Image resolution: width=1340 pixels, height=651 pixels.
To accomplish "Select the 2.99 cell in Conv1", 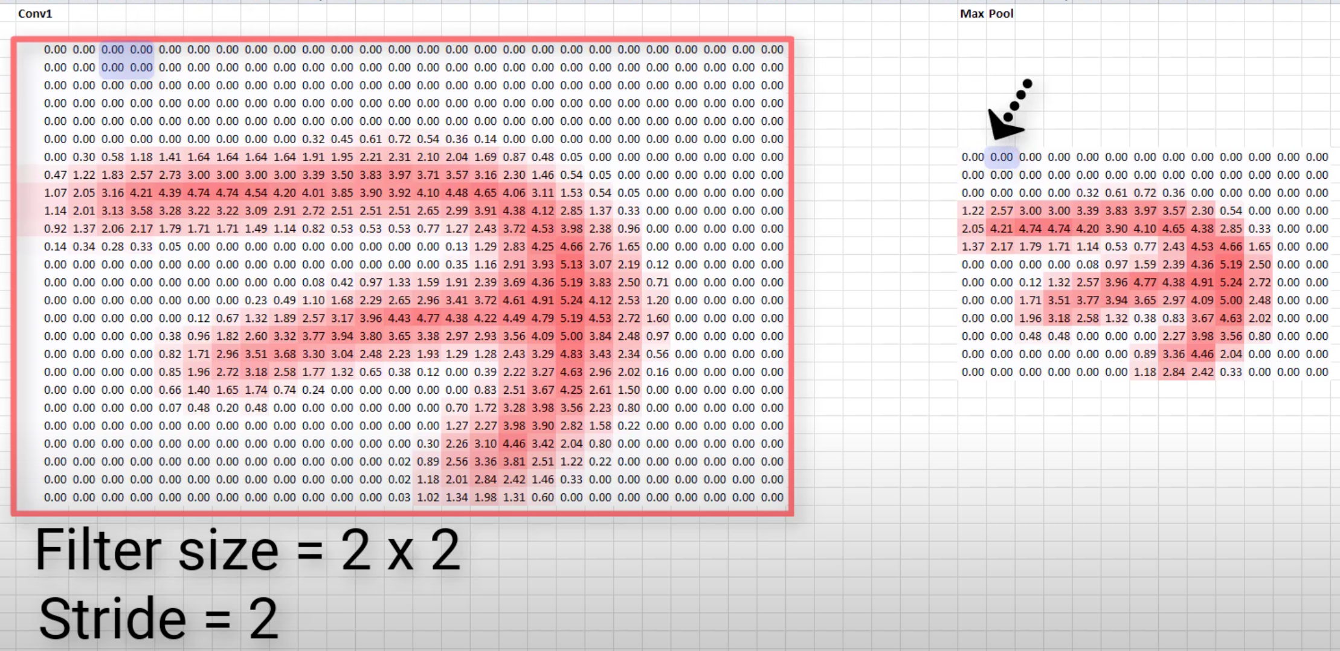I will (456, 211).
